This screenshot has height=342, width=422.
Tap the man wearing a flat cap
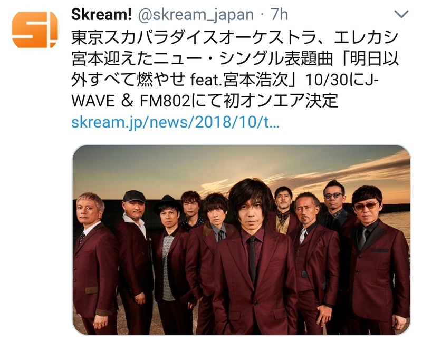tap(134, 262)
